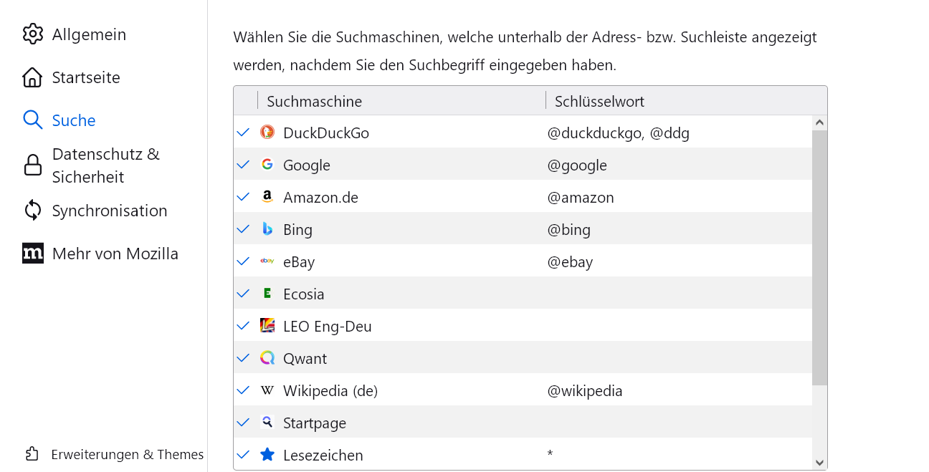Uncheck the Wikipedia (de) checkmark
The height and width of the screenshot is (472, 929).
pos(243,390)
